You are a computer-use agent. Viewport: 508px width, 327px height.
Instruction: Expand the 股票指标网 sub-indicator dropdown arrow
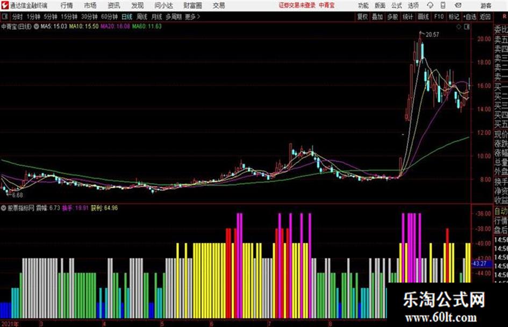click(x=4, y=208)
